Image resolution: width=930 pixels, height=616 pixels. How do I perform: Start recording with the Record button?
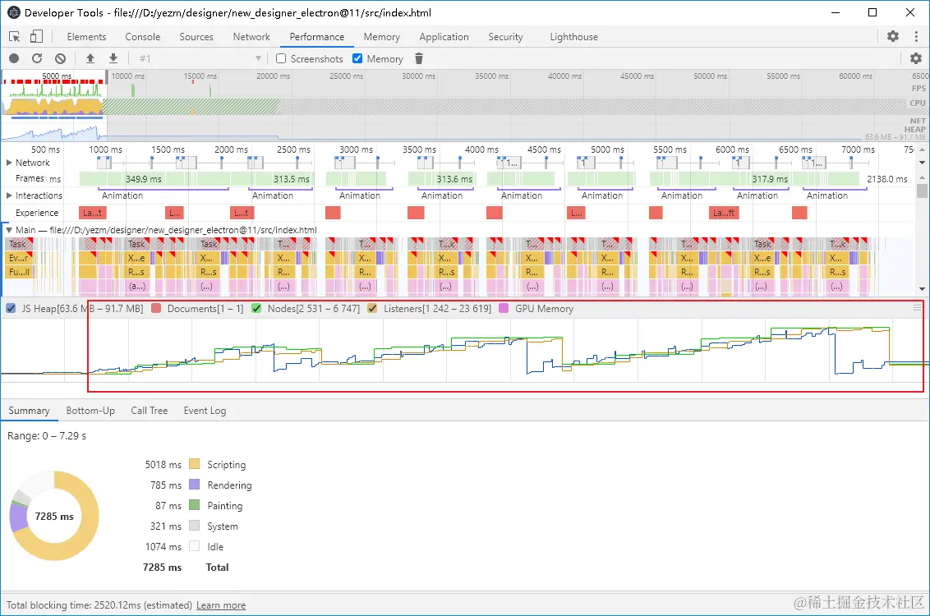pyautogui.click(x=14, y=59)
